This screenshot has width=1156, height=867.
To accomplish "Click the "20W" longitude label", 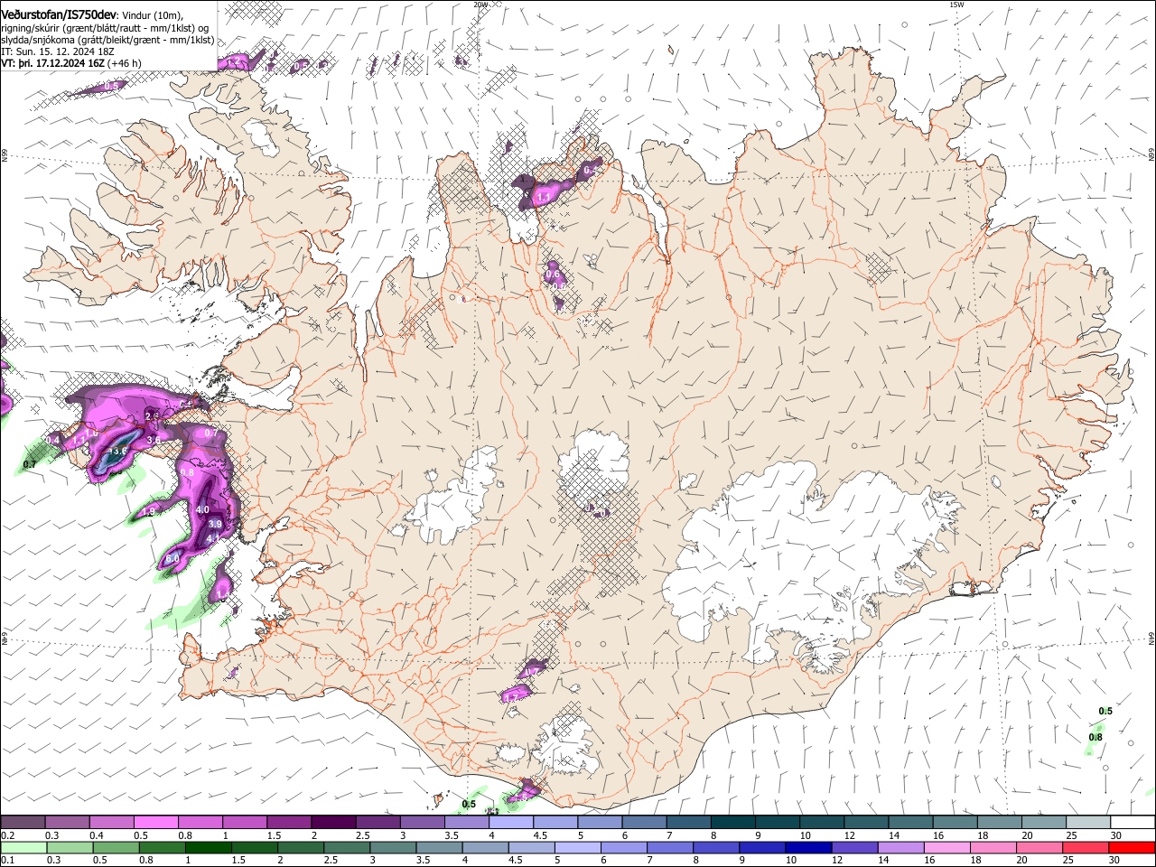I will [x=480, y=5].
